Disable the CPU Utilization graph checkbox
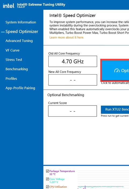The image size is (129, 189). coord(48,187)
